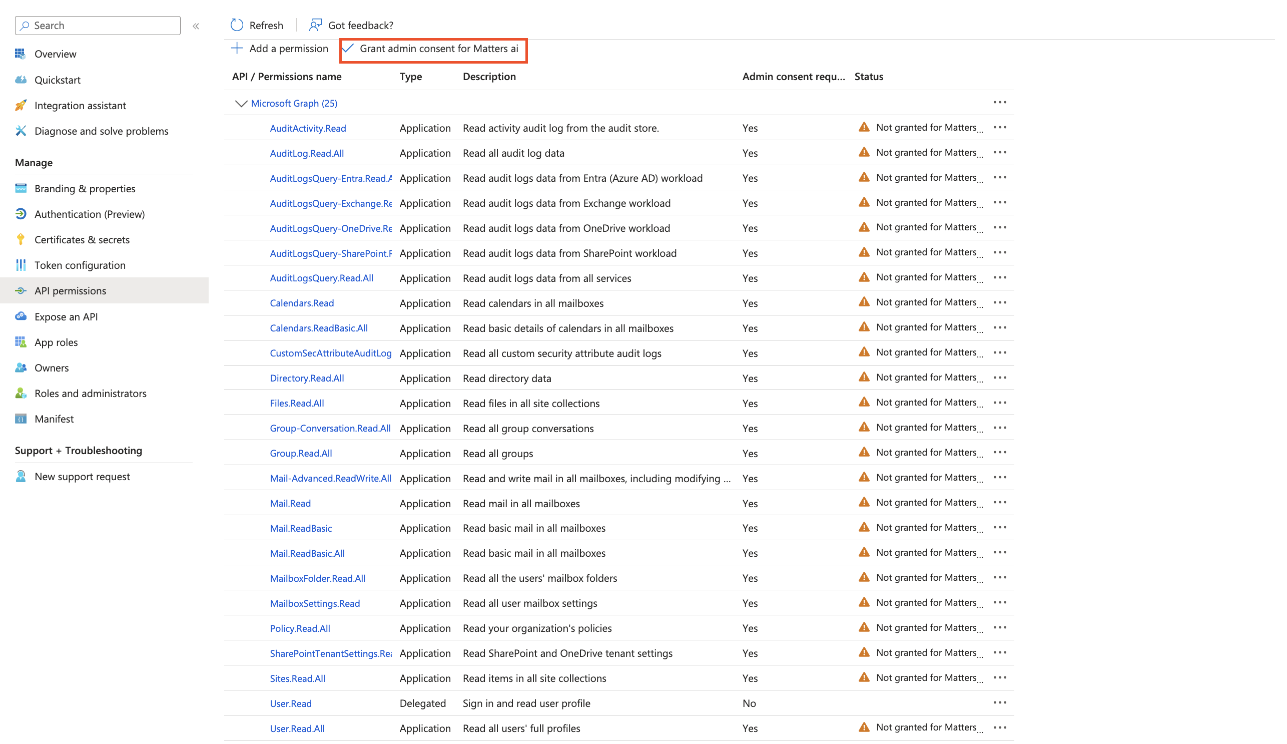This screenshot has width=1287, height=744.
Task: Click the Status column header
Action: coord(868,77)
